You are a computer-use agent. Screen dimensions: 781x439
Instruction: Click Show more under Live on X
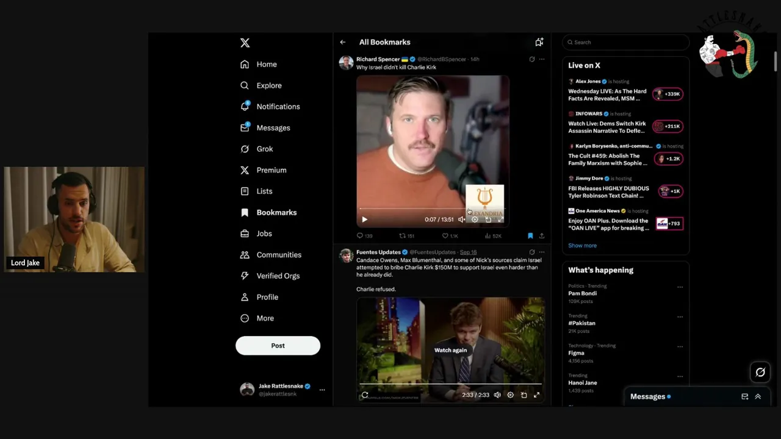coord(582,246)
